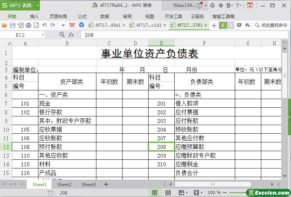The width and height of the screenshot is (291, 197).
Task: Click the crown account badge icon
Action: click(199, 5)
